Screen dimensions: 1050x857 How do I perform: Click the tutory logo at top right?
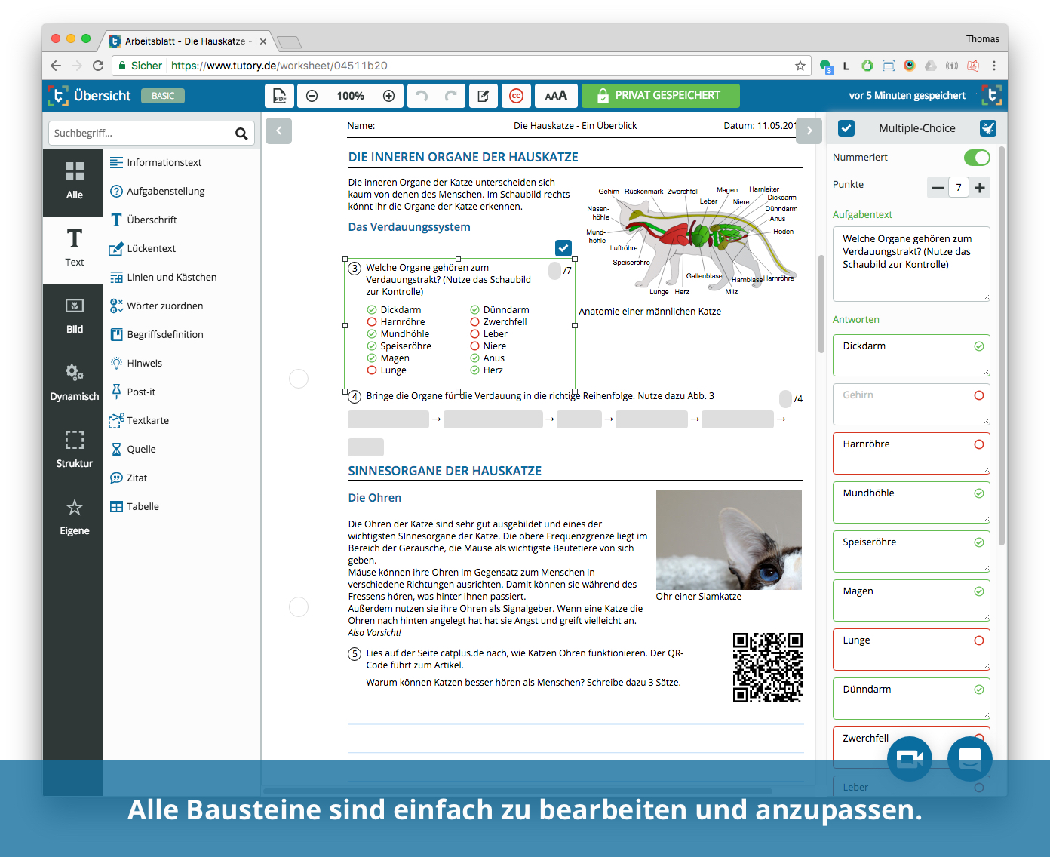tap(991, 96)
